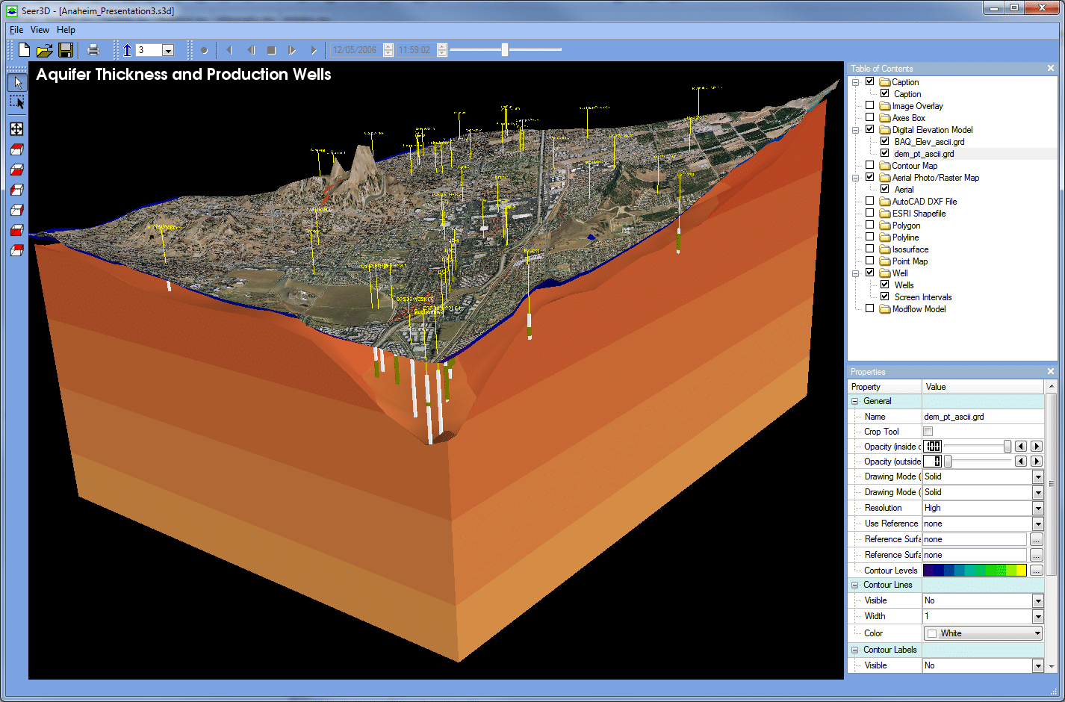Activate the rectangle selection tool
Image resolution: width=1065 pixels, height=702 pixels.
coord(17,102)
